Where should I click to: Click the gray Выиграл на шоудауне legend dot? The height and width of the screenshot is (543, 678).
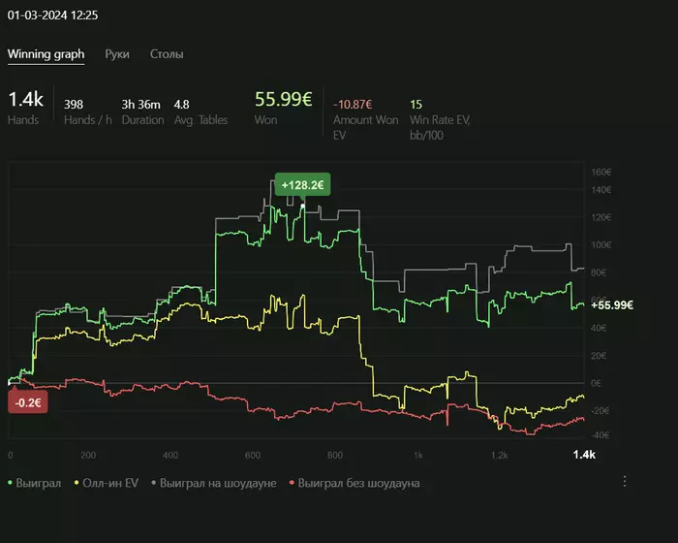152,482
